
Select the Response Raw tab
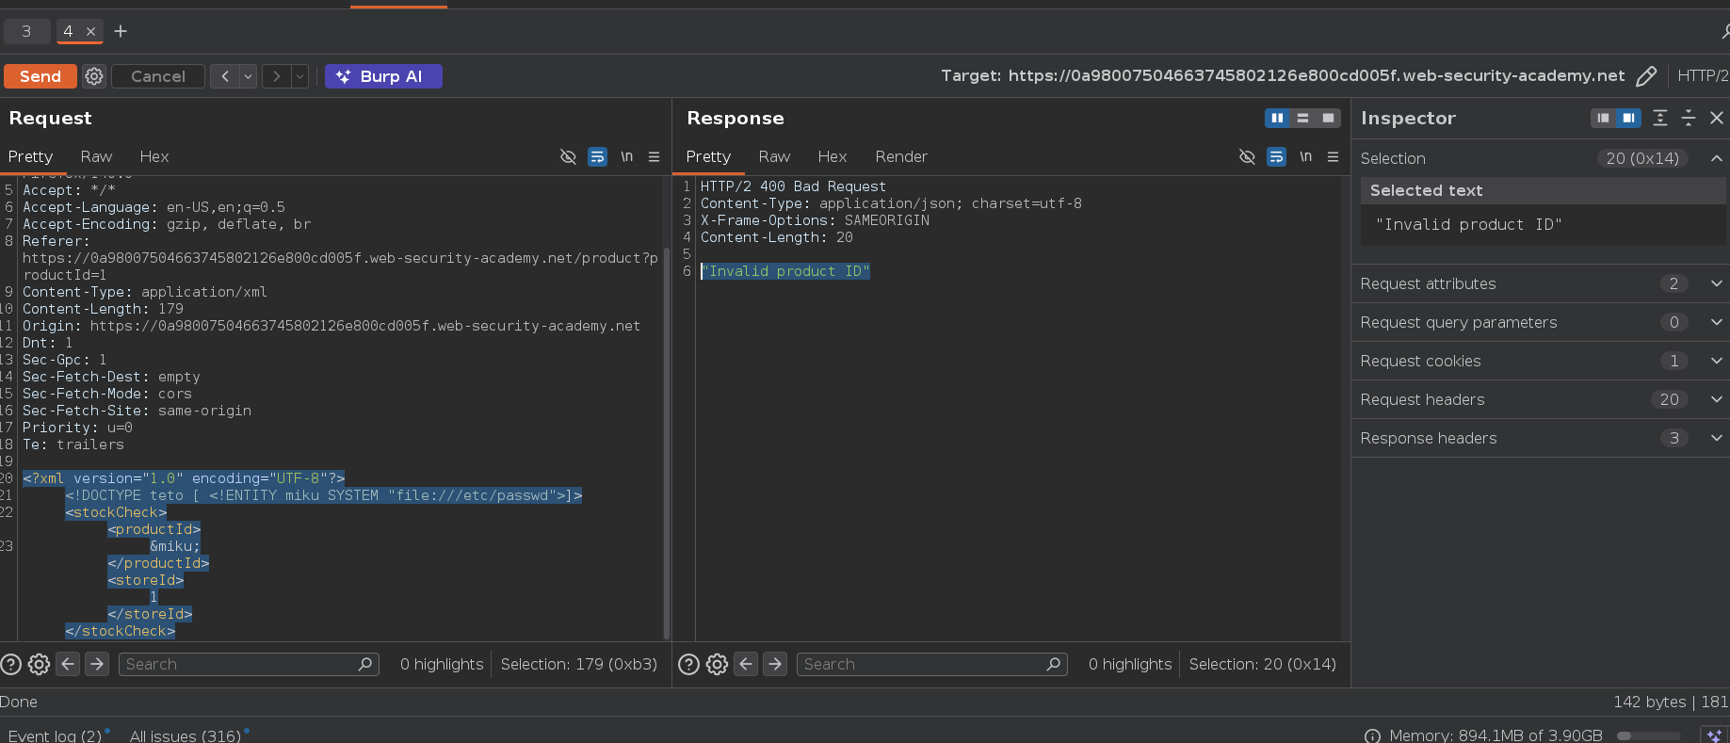click(x=774, y=156)
